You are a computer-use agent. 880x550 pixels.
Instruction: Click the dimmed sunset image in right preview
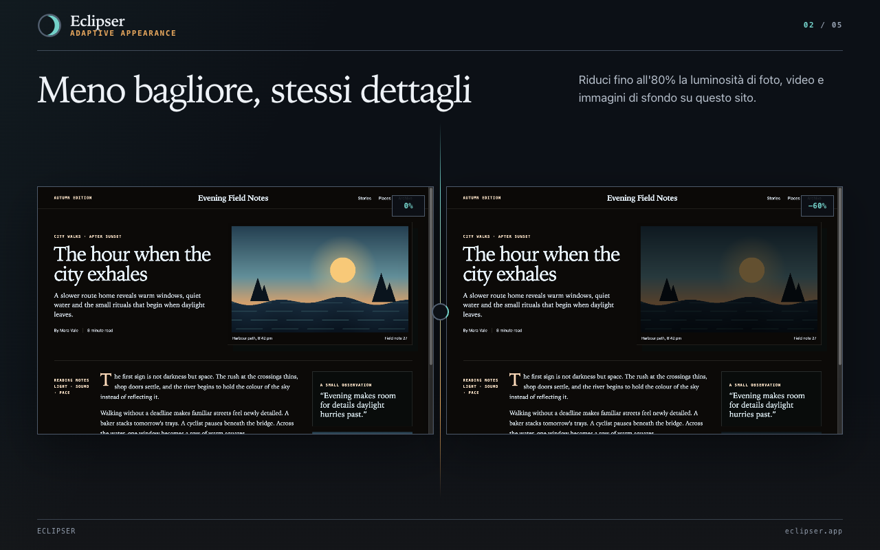coord(729,279)
